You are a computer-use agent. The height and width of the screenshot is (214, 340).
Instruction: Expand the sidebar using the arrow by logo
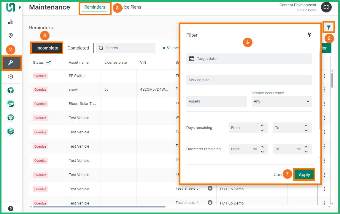[20, 7]
